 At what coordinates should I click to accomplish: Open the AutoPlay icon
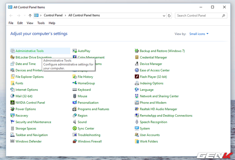(x=75, y=51)
